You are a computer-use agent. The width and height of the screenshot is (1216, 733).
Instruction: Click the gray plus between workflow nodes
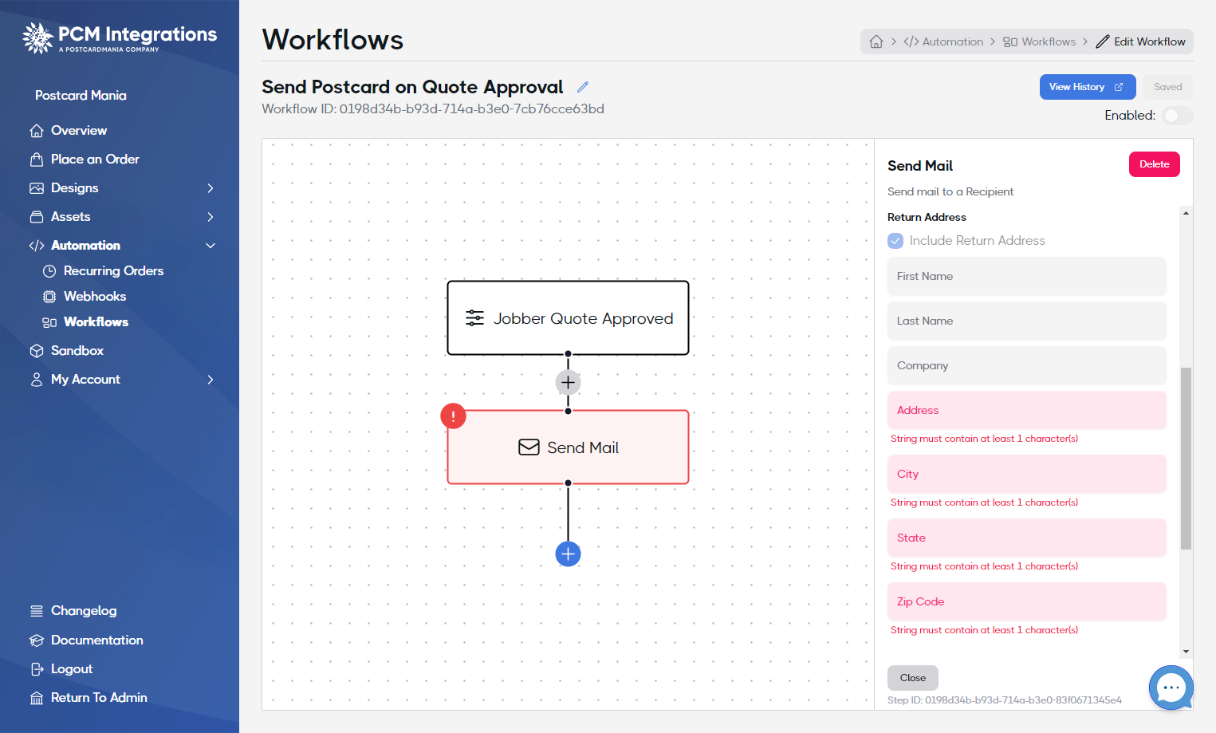(568, 382)
